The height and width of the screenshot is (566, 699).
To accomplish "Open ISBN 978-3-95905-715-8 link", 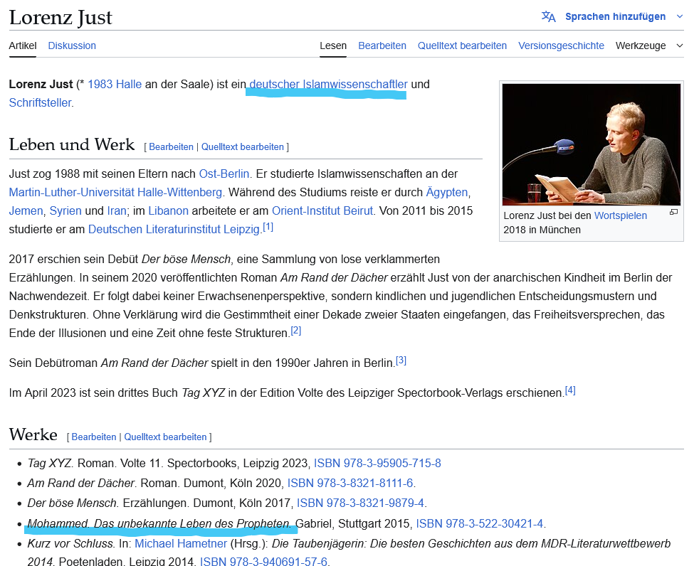I will point(377,463).
